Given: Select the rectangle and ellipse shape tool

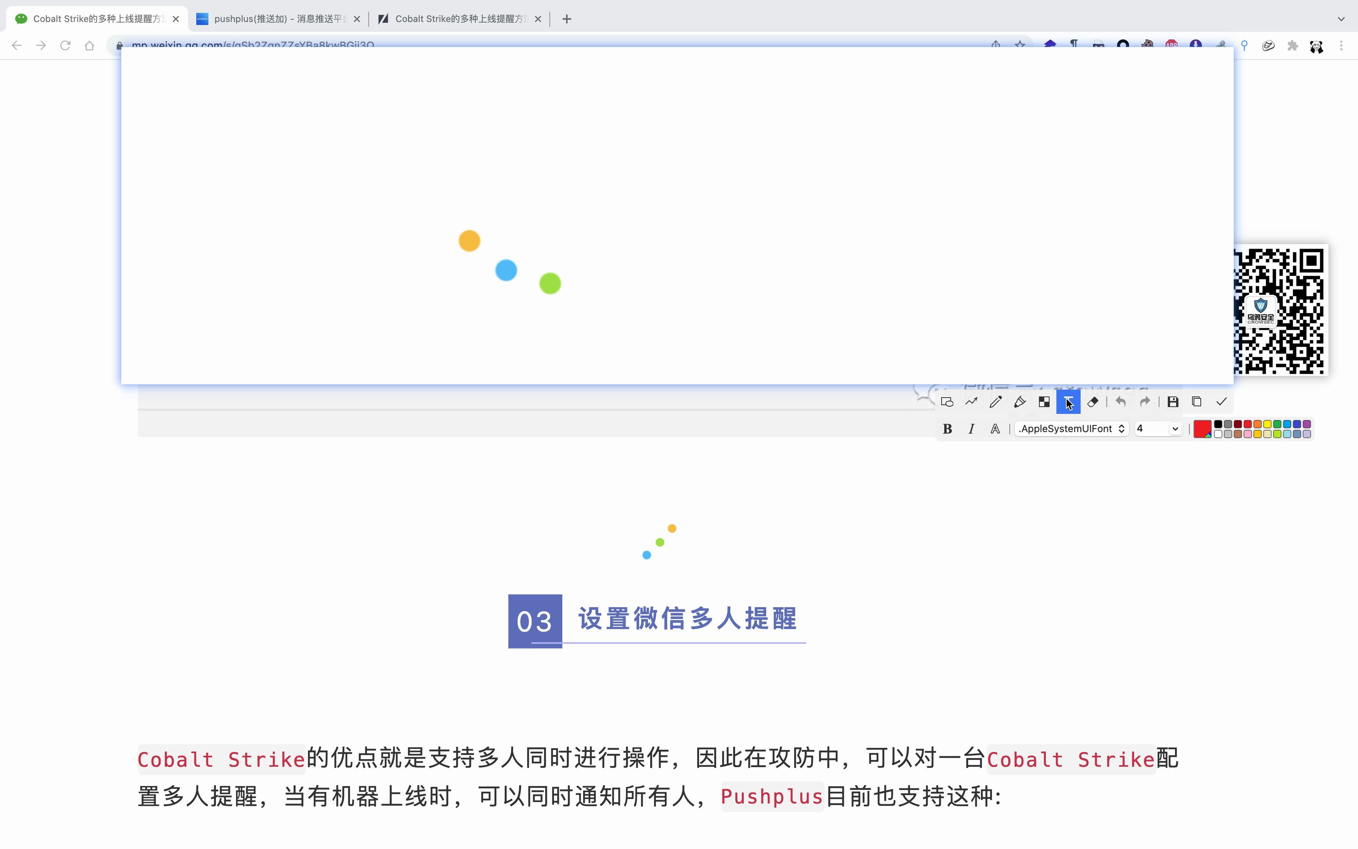Looking at the screenshot, I should (947, 402).
